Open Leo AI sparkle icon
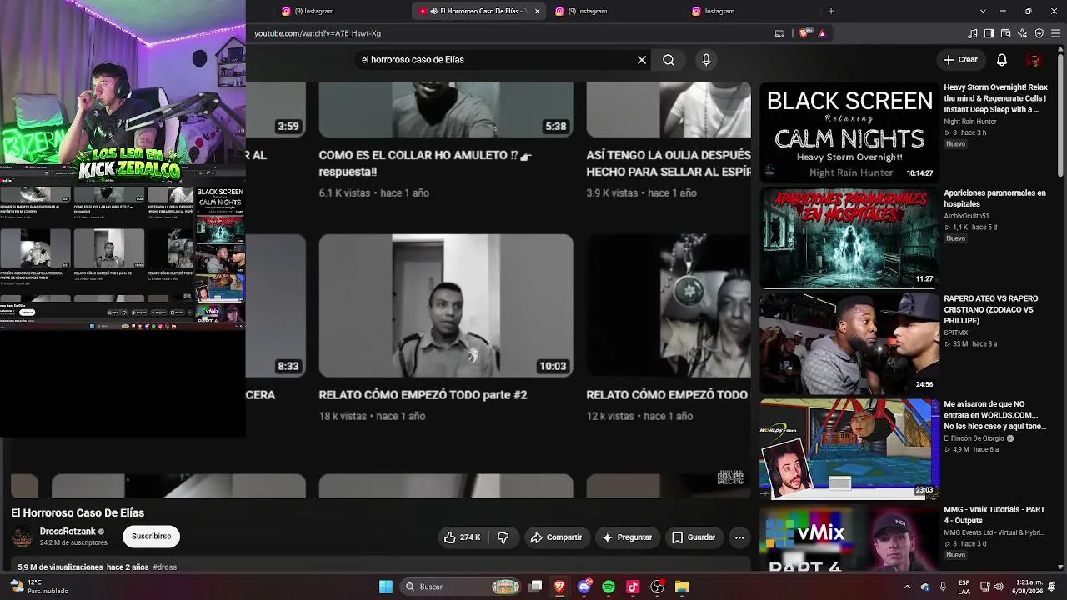 1022,33
